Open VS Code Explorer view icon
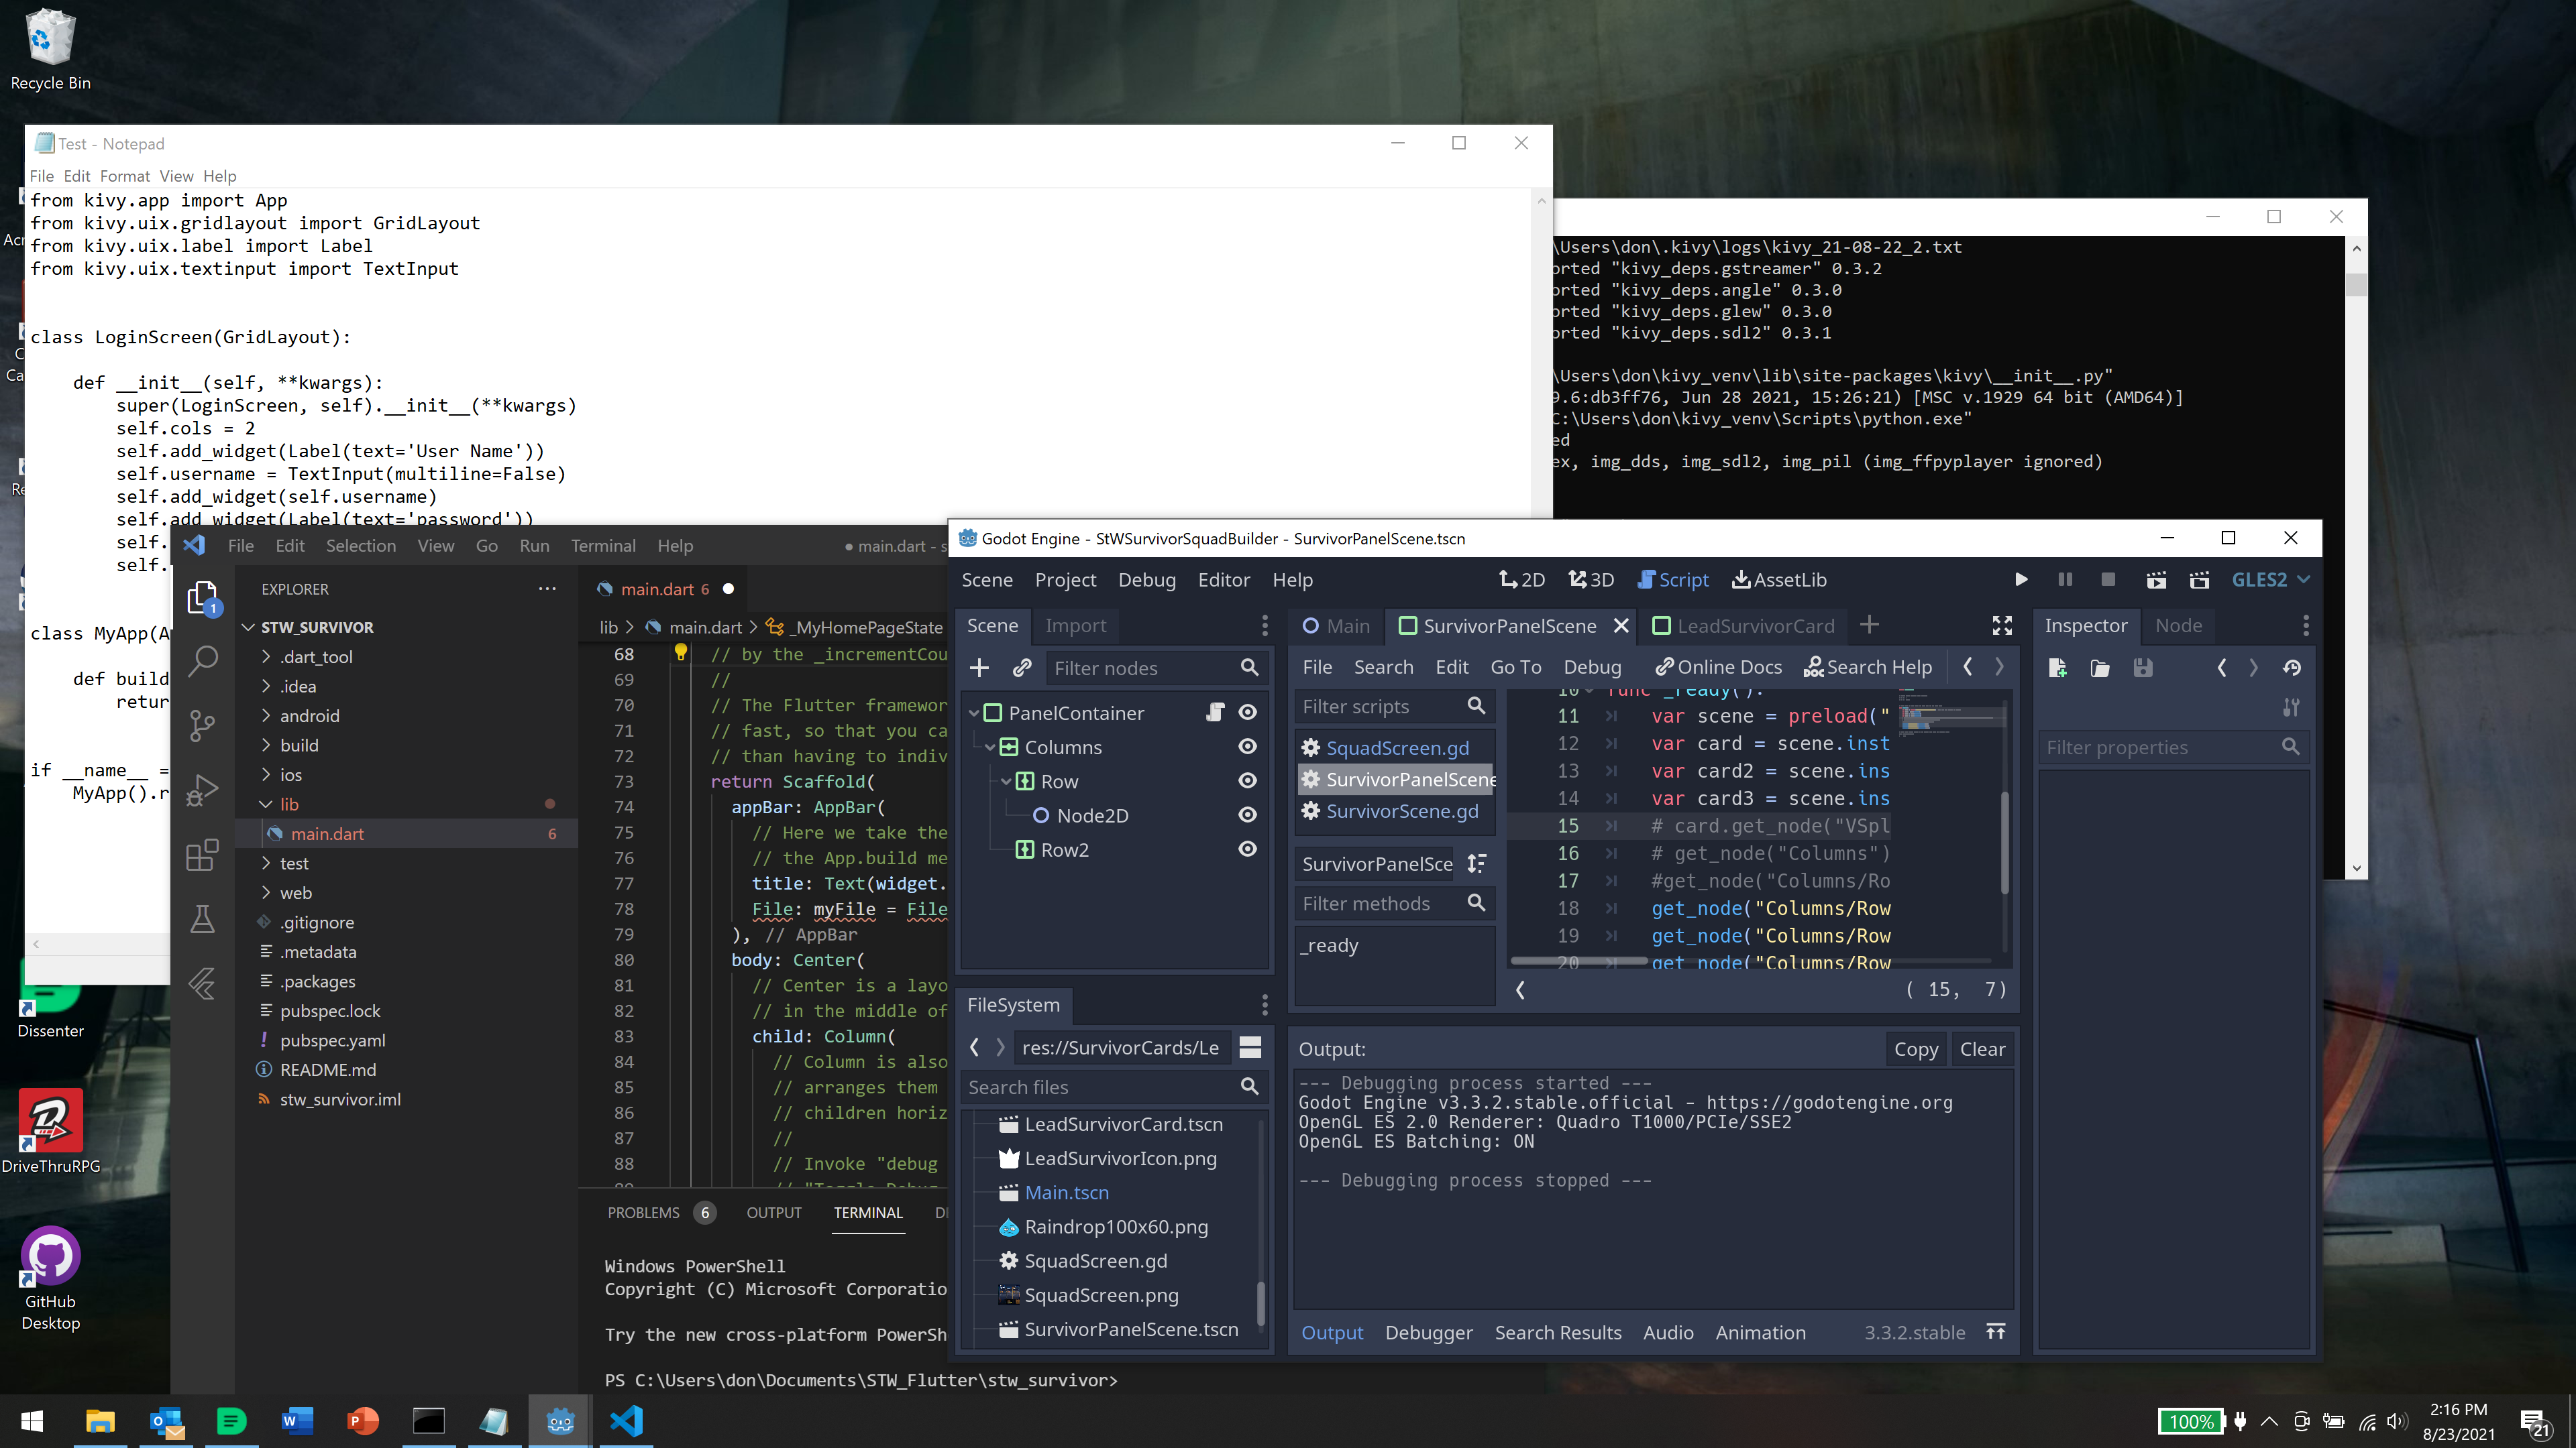Image resolution: width=2576 pixels, height=1448 pixels. pos(203,597)
